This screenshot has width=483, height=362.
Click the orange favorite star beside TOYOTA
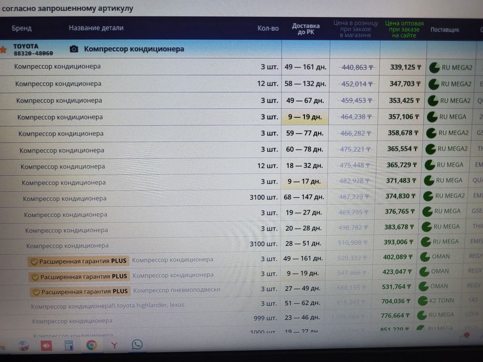coord(4,49)
